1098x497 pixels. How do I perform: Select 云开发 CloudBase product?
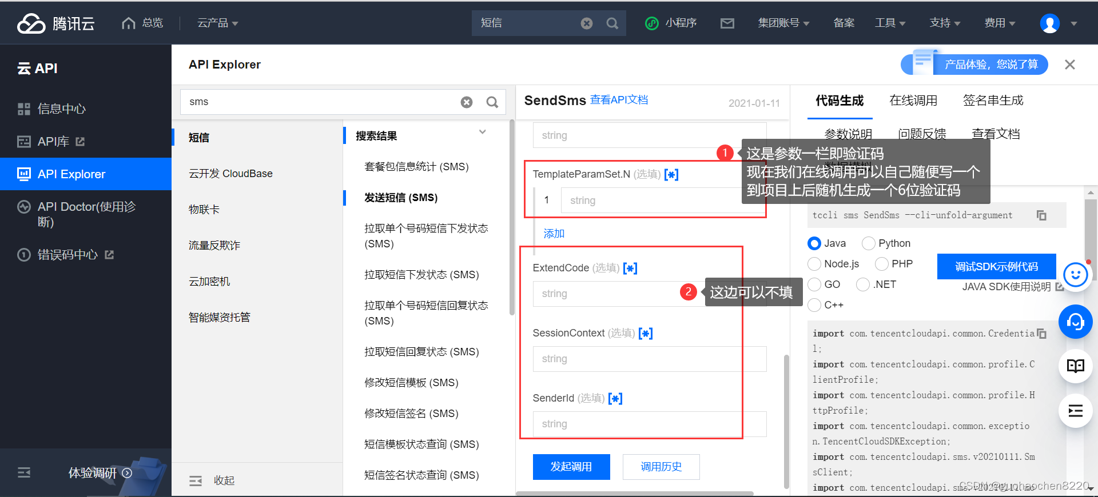click(x=230, y=174)
